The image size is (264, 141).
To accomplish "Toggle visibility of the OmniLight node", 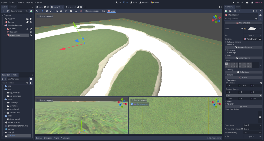I will [x=31, y=32].
